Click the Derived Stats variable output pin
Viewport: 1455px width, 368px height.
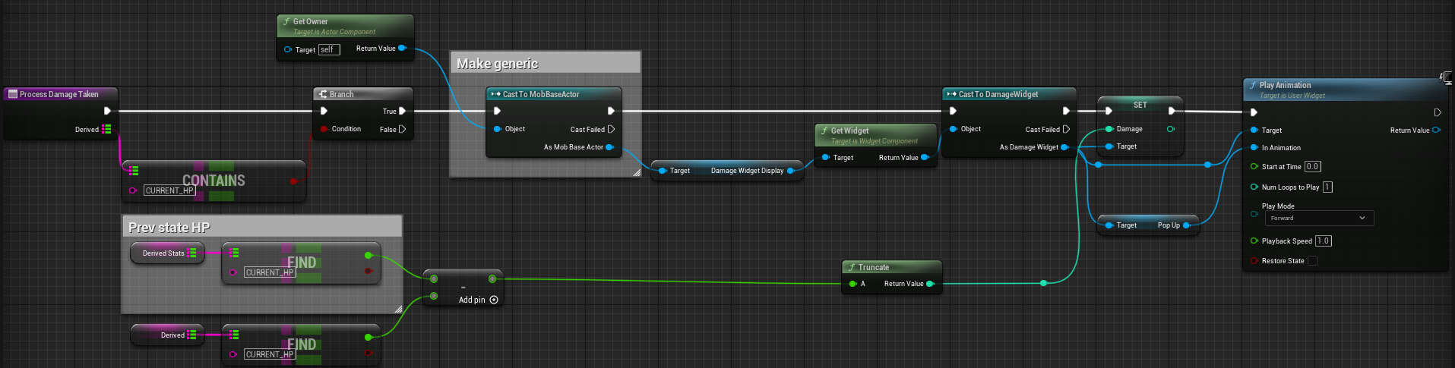tap(191, 253)
